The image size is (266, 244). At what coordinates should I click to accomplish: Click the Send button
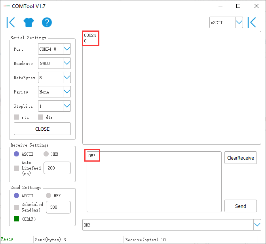click(241, 206)
